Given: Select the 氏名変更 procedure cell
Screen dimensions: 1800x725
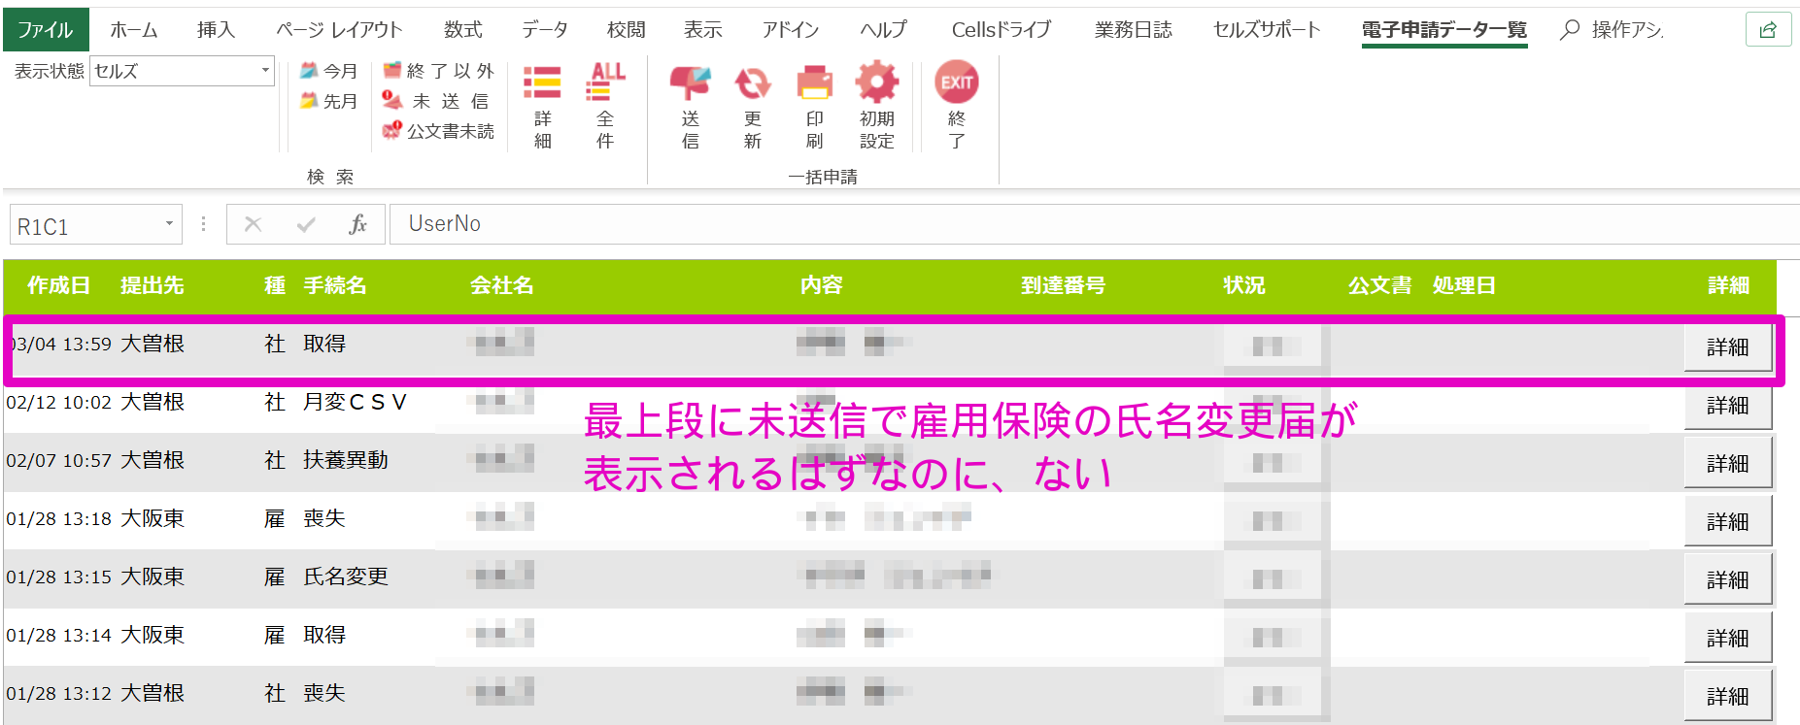Looking at the screenshot, I should tap(346, 577).
